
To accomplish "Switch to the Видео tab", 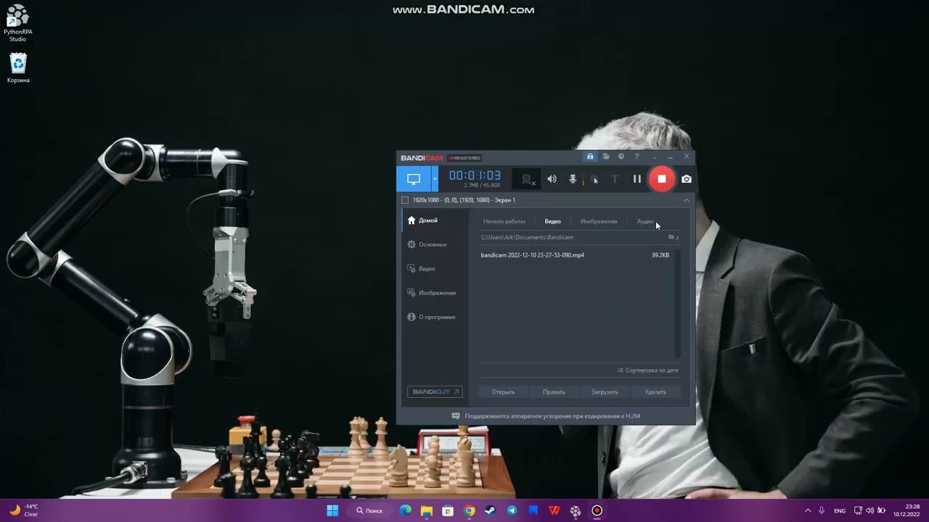I will 552,221.
